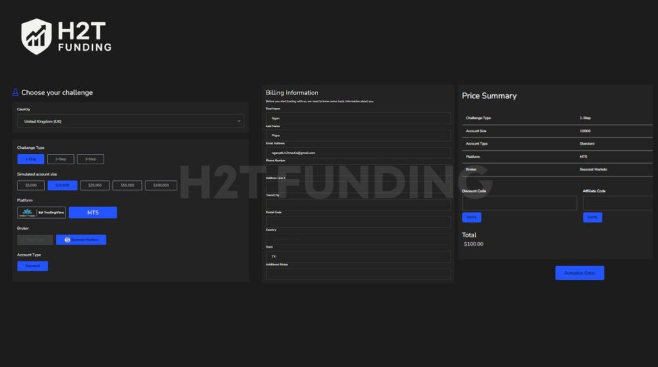Select the Standard account type
The image size is (658, 367).
[x=32, y=266]
